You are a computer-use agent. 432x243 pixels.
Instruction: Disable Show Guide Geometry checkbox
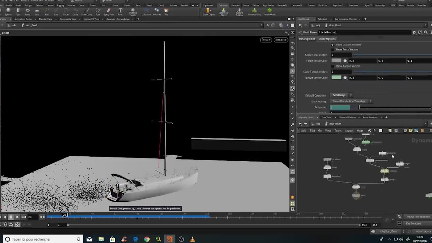click(333, 45)
